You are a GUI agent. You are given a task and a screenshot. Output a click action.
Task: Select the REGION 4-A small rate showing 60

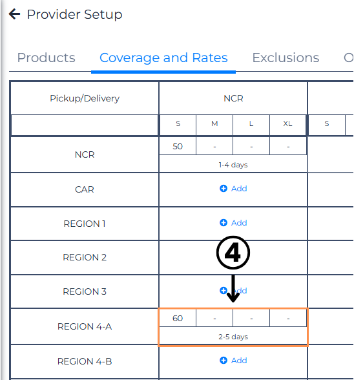pyautogui.click(x=178, y=318)
